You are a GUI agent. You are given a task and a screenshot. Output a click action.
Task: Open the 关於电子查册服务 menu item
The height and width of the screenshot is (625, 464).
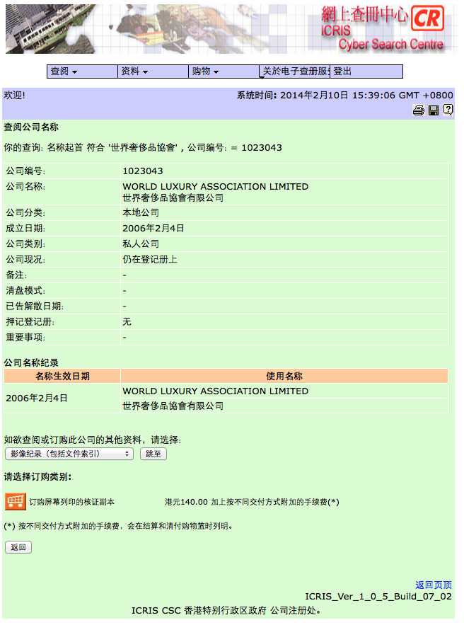[295, 71]
